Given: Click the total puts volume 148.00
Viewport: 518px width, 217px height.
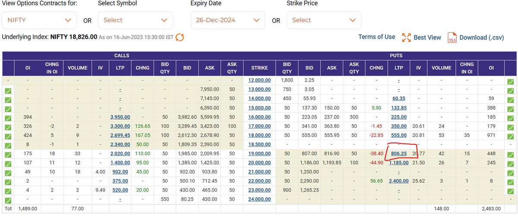Looking at the screenshot, I should 441,209.
